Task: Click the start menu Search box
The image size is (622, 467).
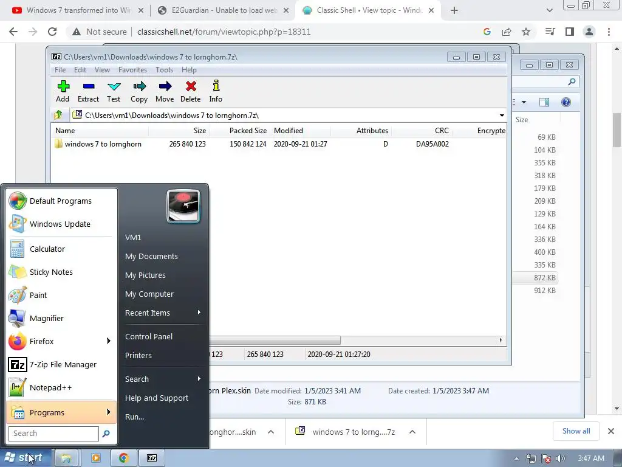Action: pyautogui.click(x=53, y=434)
